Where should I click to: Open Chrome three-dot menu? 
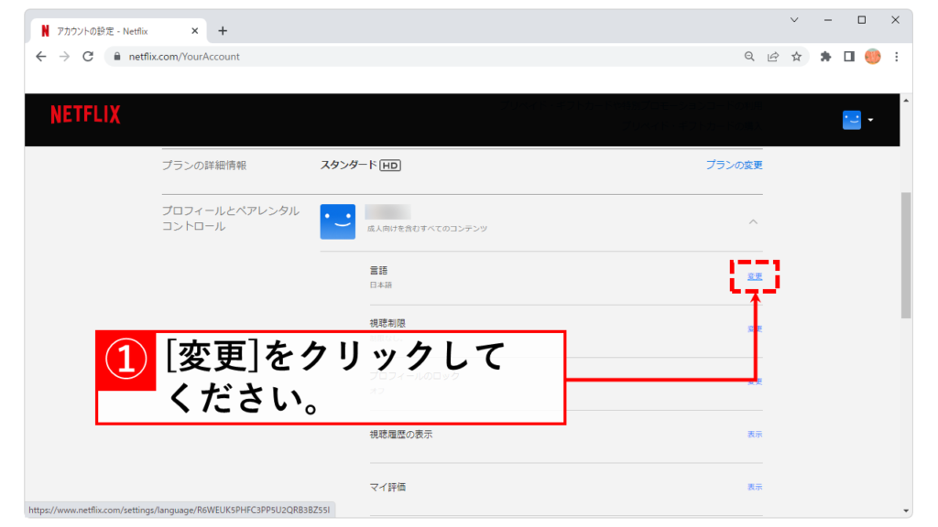896,57
